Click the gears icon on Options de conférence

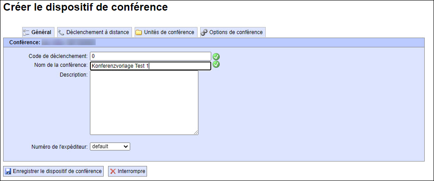pyautogui.click(x=204, y=32)
